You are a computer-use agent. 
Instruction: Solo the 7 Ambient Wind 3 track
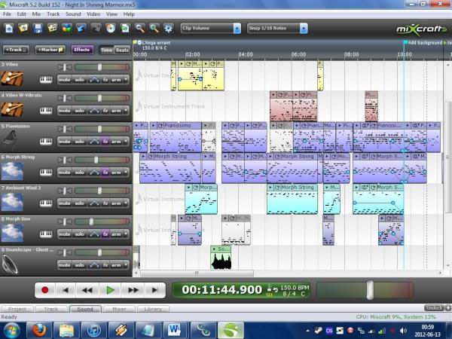[79, 203]
